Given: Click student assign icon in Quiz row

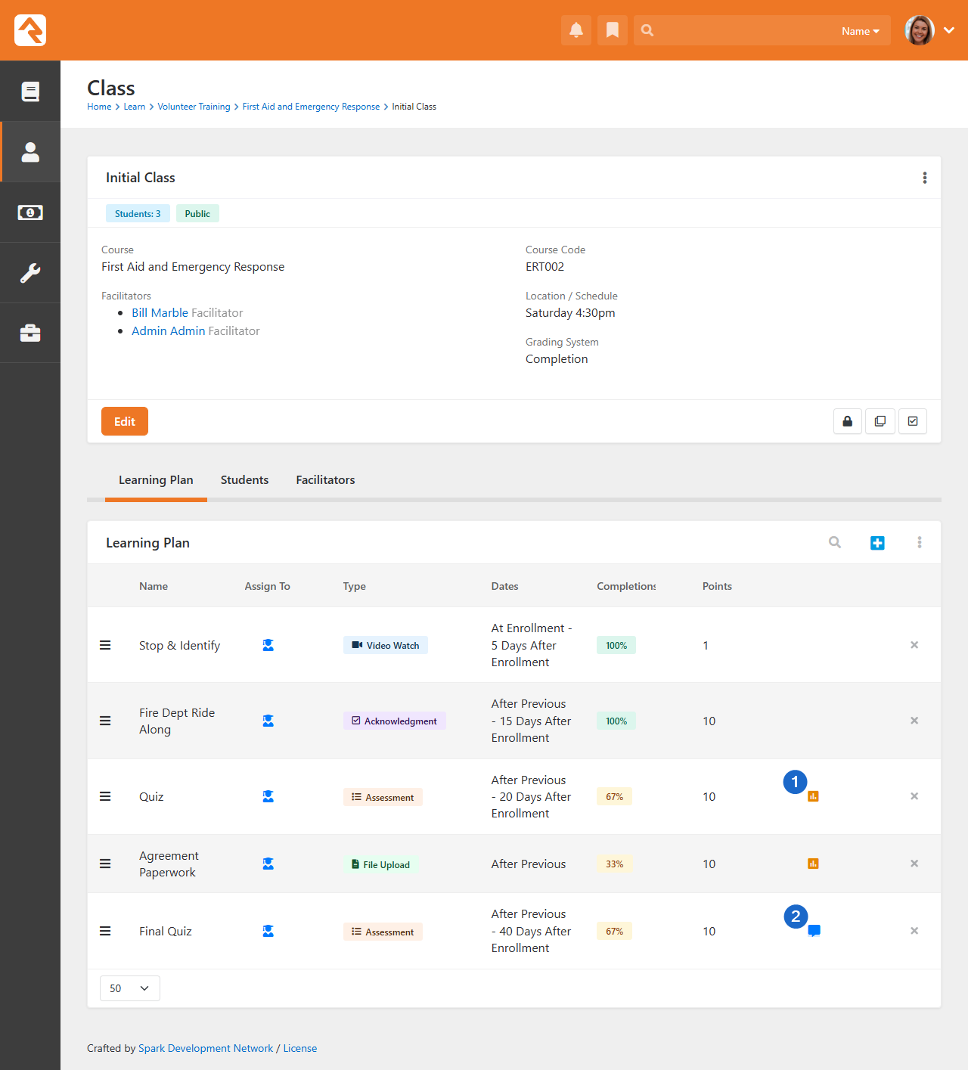Looking at the screenshot, I should pos(268,796).
